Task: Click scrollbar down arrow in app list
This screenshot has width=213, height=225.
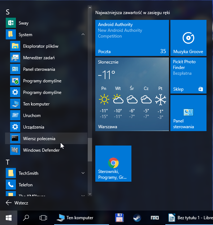Action: pyautogui.click(x=90, y=194)
